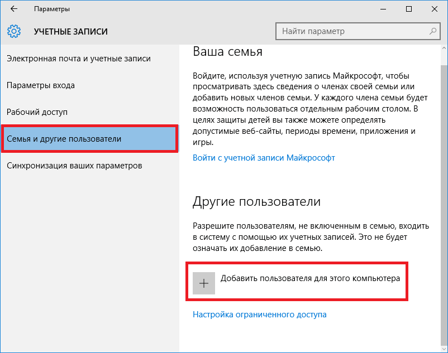
Task: Open Электронная почта и учетные записи
Action: pyautogui.click(x=79, y=59)
